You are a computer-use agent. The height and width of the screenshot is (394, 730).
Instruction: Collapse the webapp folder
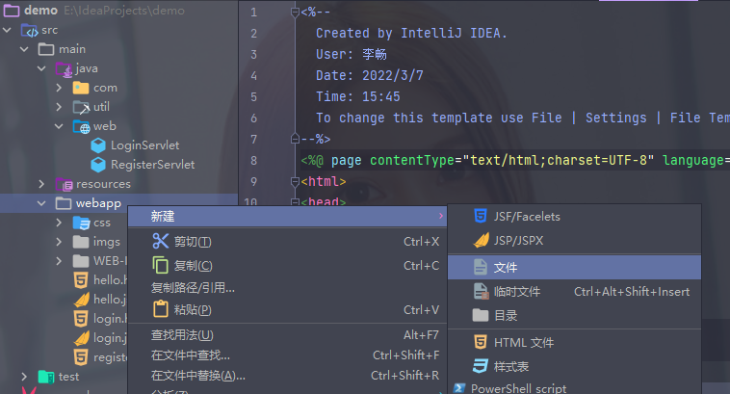41,203
